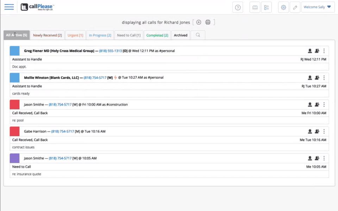Click purple swatch on insurance quote call
Image resolution: width=338 pixels, height=211 pixels.
tap(15, 158)
